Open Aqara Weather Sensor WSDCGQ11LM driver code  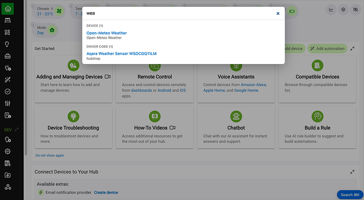(x=122, y=54)
